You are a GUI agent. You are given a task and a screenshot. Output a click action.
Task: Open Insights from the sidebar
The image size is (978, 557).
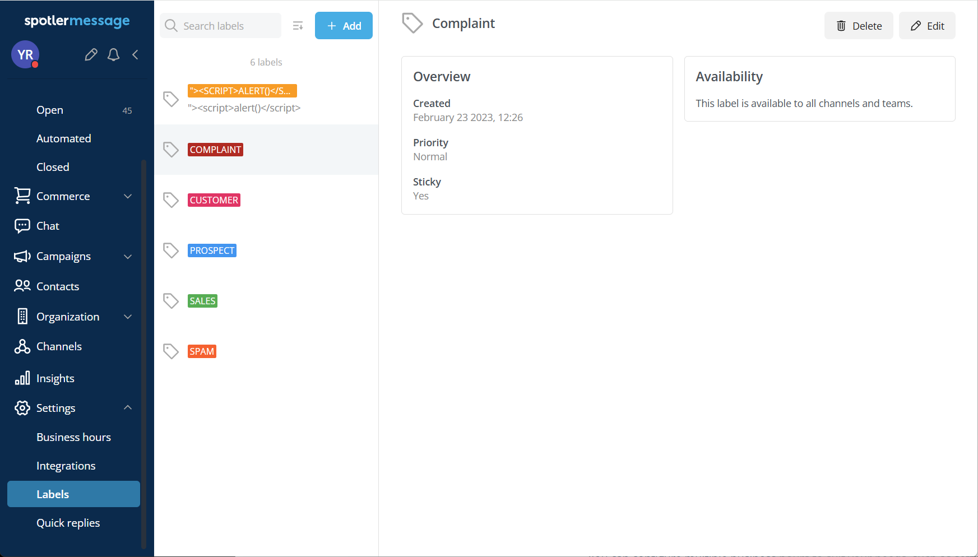click(x=55, y=378)
